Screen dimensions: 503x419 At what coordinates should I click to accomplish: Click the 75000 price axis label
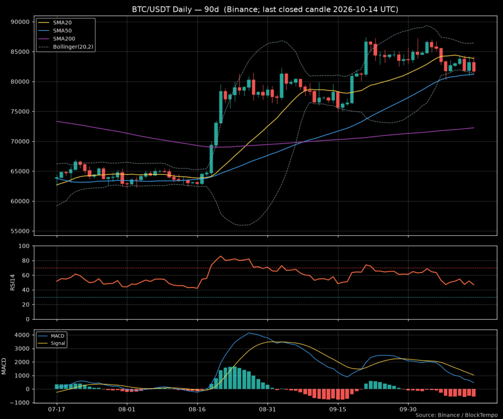(20, 112)
